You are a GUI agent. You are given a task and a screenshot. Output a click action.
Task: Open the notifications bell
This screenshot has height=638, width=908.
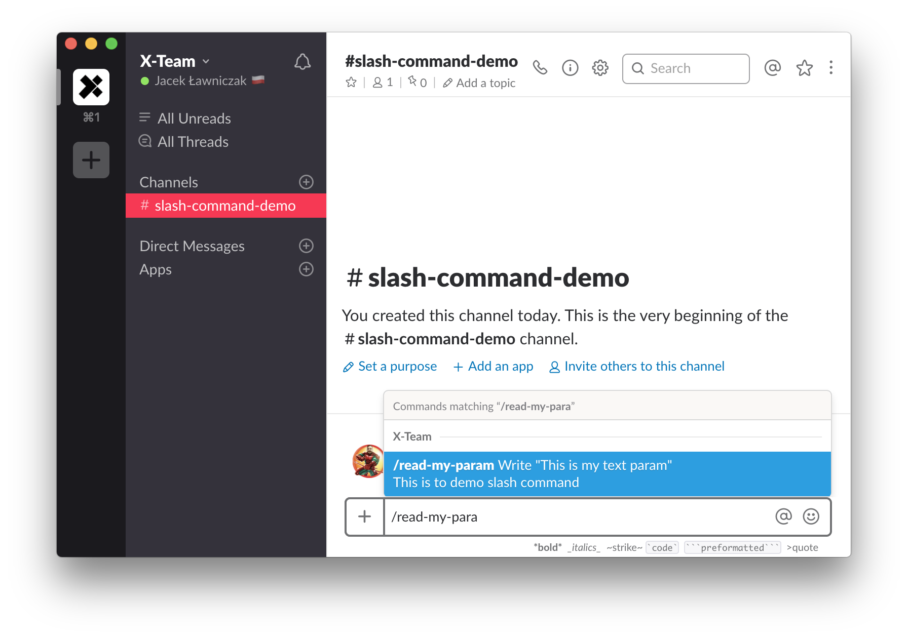(x=302, y=62)
